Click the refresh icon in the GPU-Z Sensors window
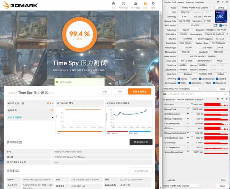The width and height of the screenshot is (230, 189). pyautogui.click(x=222, y=99)
